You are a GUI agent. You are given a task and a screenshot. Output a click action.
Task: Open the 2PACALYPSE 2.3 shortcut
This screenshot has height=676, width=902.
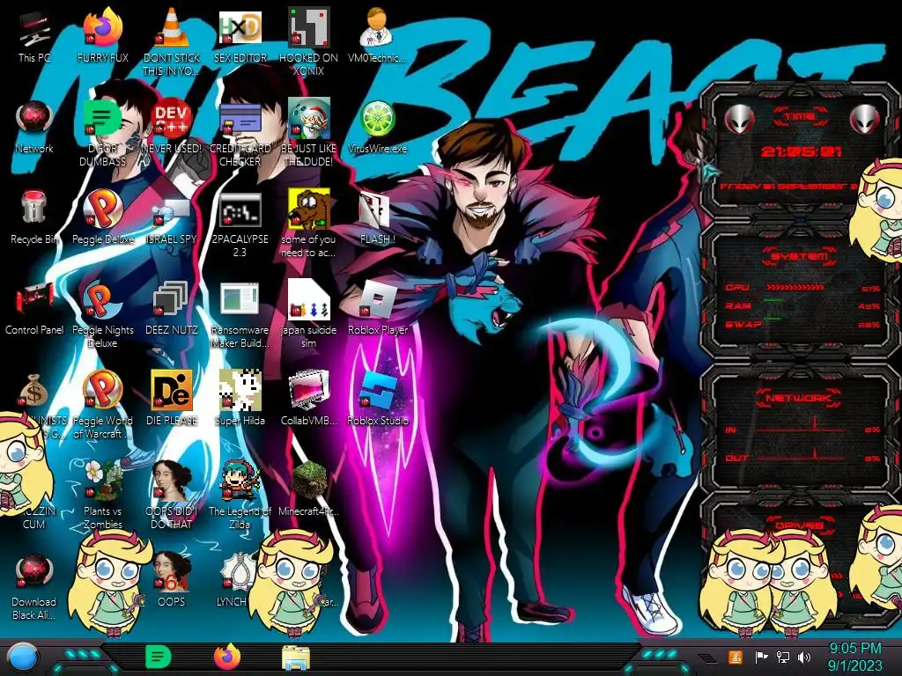point(240,209)
